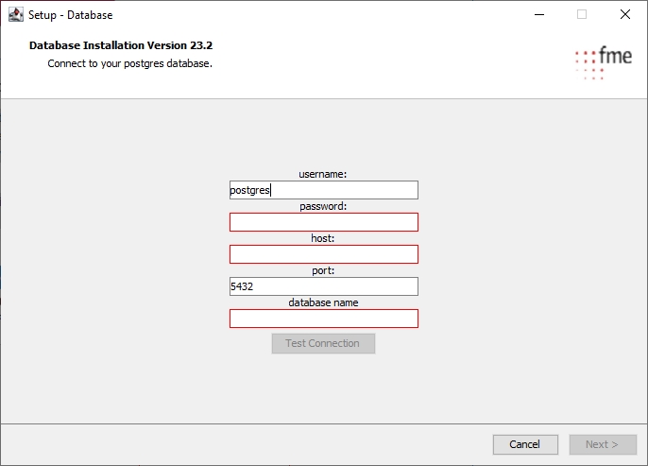The image size is (648, 466).
Task: Click the "port:" label text
Action: pos(323,270)
